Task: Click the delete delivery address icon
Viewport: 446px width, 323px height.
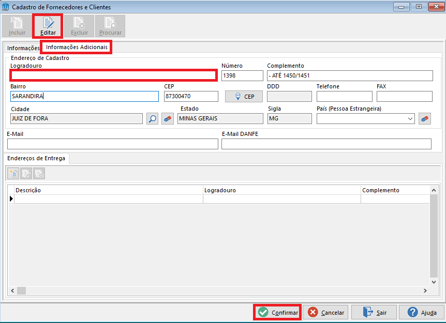Action: [39, 174]
